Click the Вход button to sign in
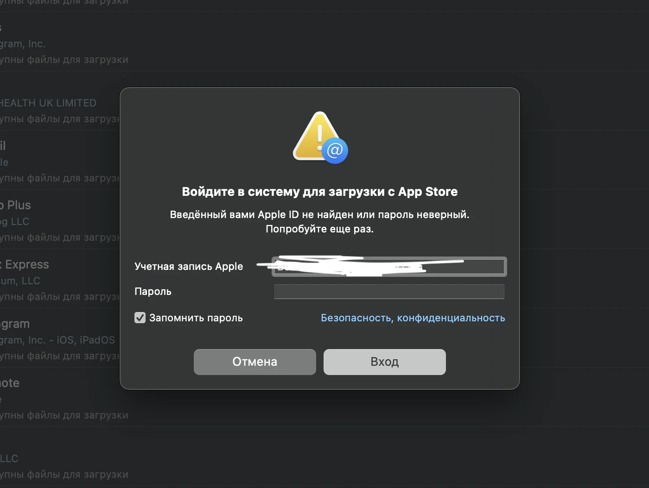649x488 pixels. click(x=385, y=362)
